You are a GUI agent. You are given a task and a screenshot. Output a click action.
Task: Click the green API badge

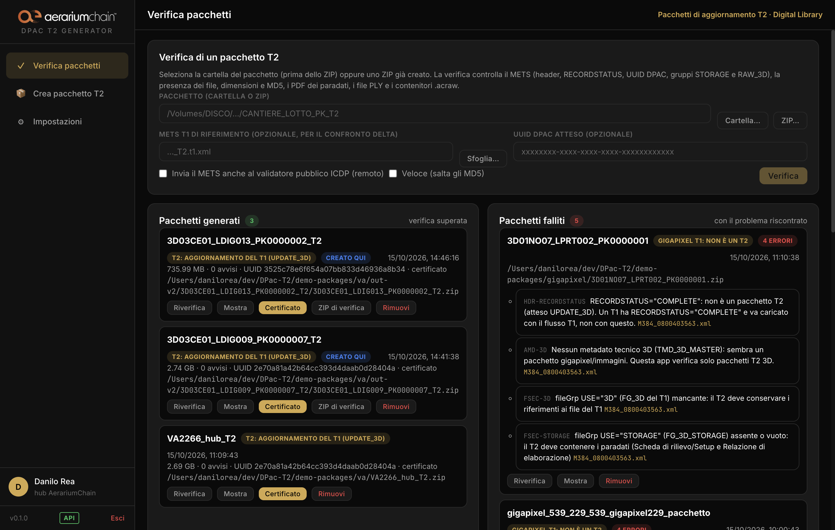(x=69, y=518)
